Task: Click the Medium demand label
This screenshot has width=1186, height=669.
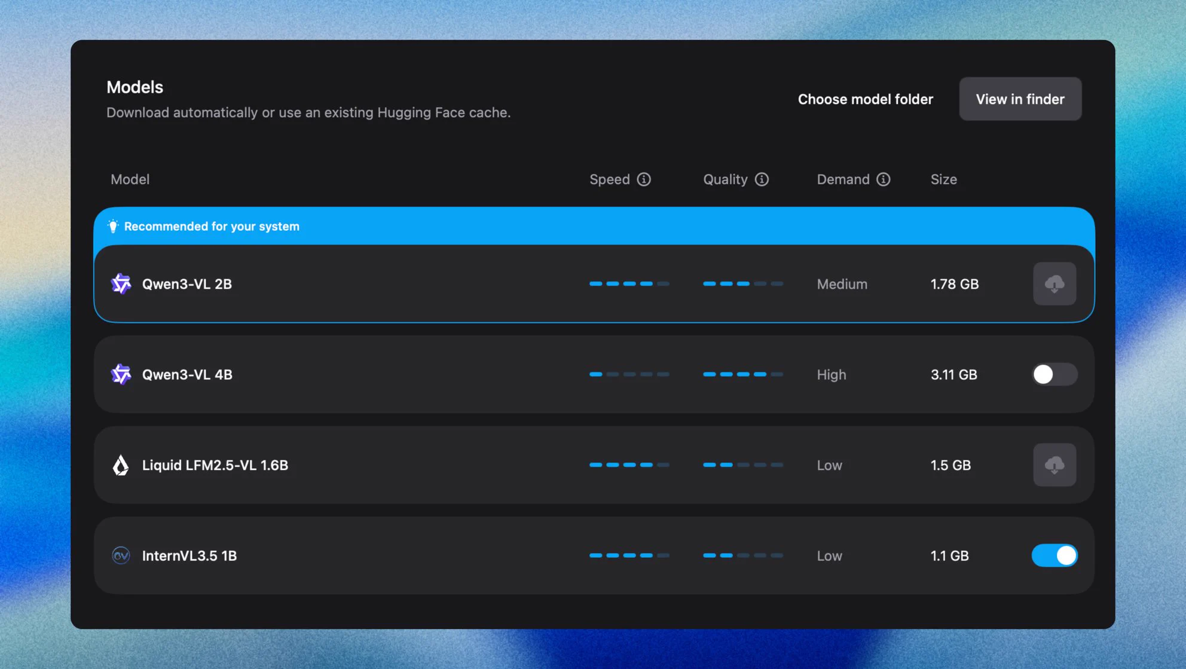Action: tap(842, 284)
